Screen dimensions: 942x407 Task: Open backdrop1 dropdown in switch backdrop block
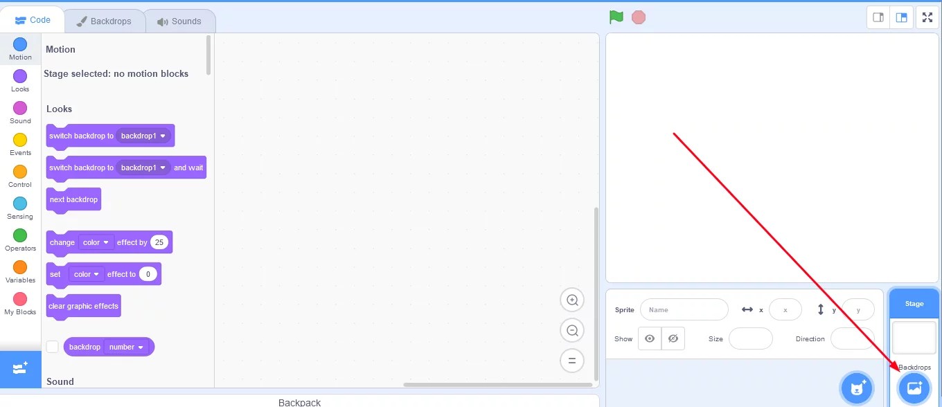[143, 136]
